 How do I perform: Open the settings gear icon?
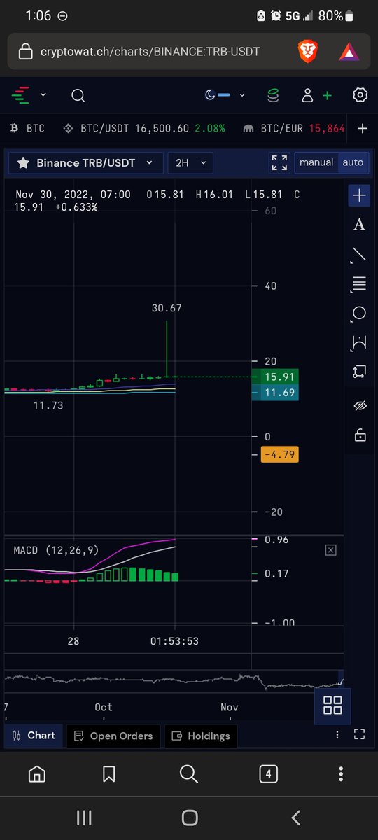(x=360, y=95)
